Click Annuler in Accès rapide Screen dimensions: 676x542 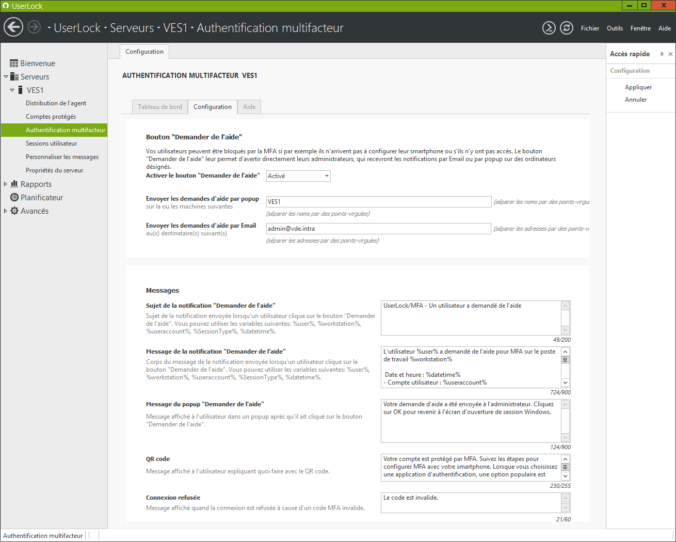pos(636,100)
